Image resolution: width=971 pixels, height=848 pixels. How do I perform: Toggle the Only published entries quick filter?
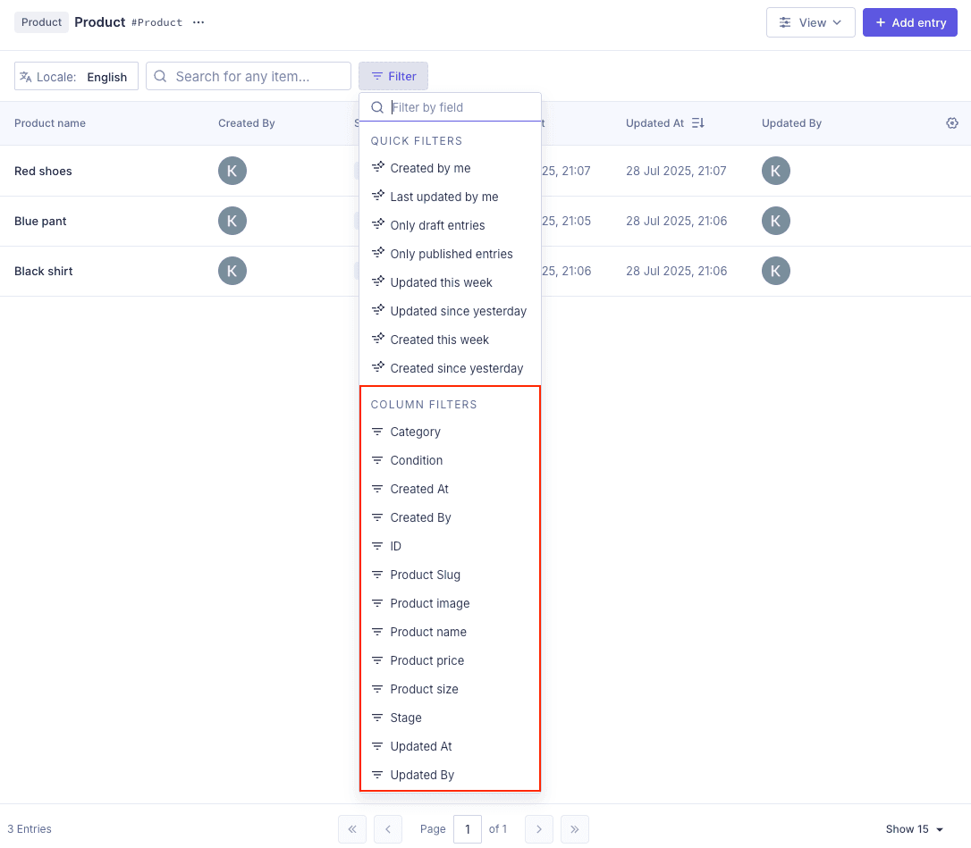click(451, 254)
